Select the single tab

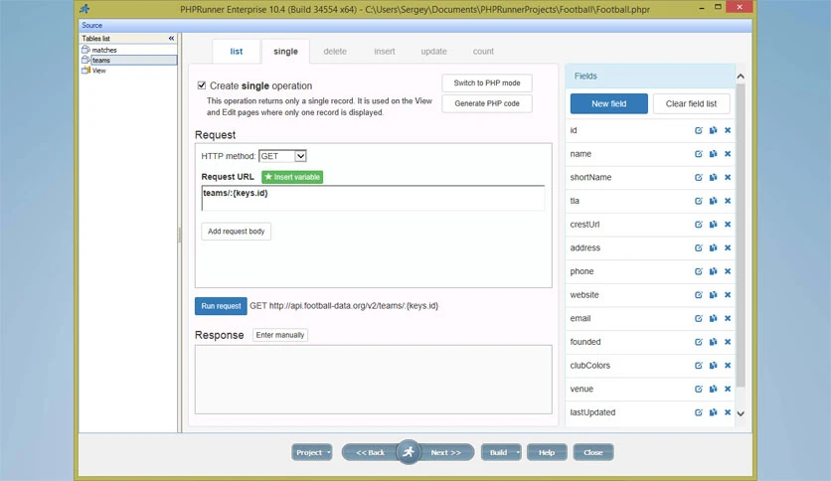coord(285,52)
